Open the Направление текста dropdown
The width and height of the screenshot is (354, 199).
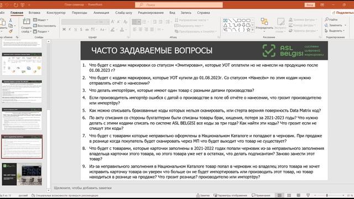click(x=192, y=20)
